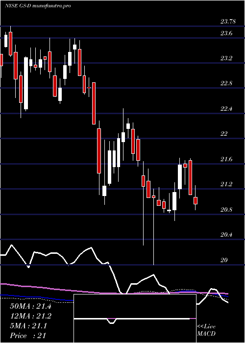The width and height of the screenshot is (245, 343).
Task: Click the 12MA : 21.2 readout
Action: click(30, 316)
